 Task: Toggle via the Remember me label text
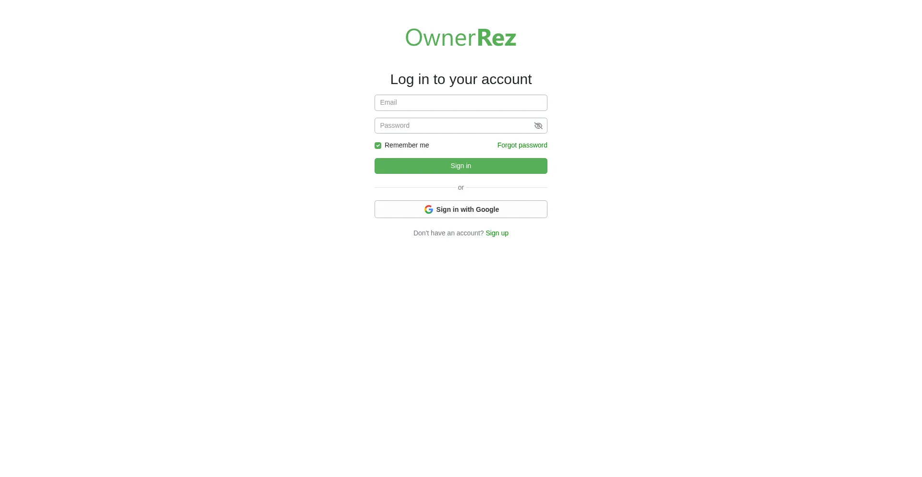(407, 145)
